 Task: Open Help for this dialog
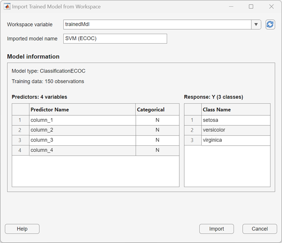coord(22,229)
